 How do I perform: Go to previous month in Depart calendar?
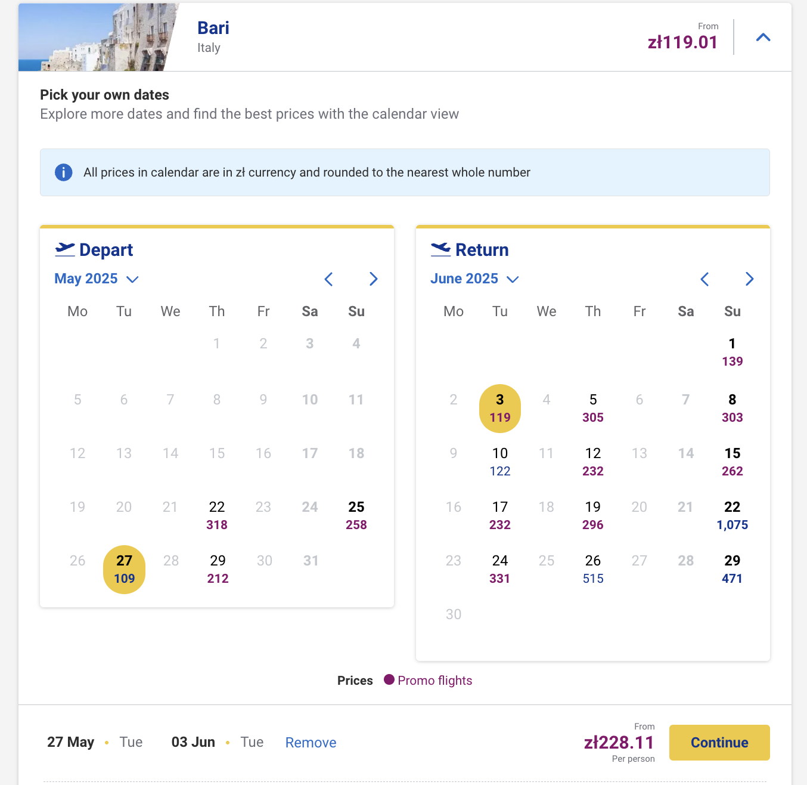pyautogui.click(x=328, y=279)
